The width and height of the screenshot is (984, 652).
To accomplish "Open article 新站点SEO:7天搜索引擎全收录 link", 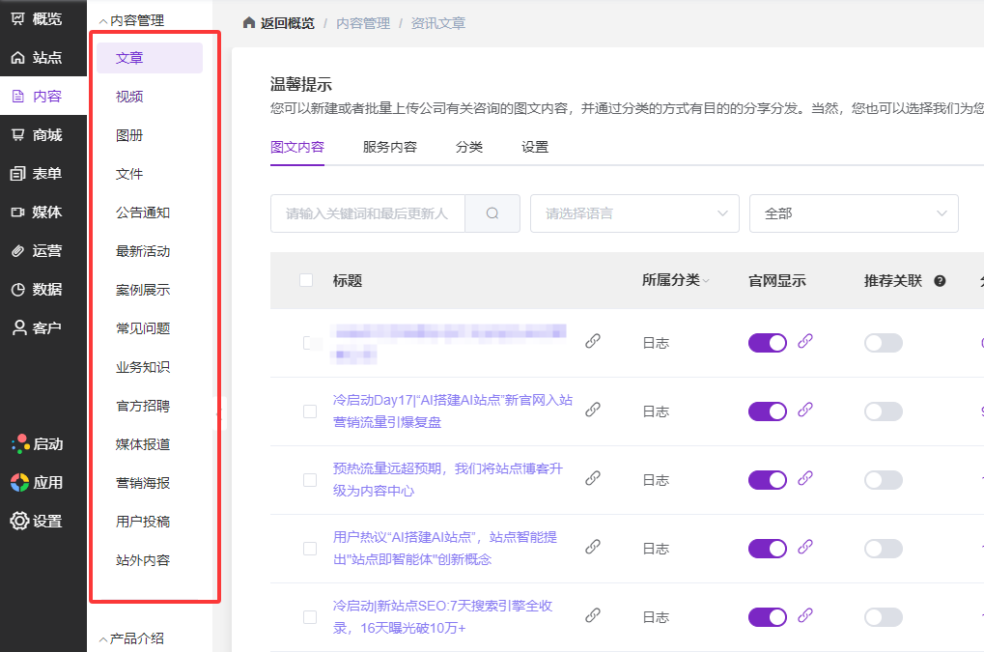I will click(442, 616).
